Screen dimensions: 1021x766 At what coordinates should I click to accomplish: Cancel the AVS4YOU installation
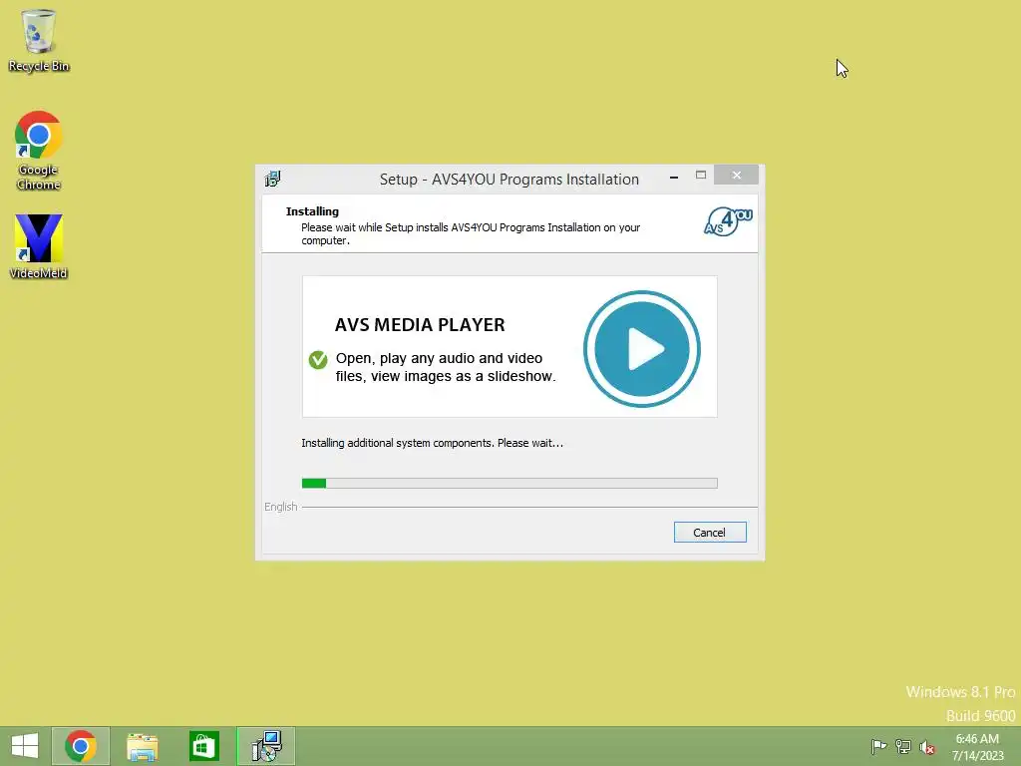(710, 533)
